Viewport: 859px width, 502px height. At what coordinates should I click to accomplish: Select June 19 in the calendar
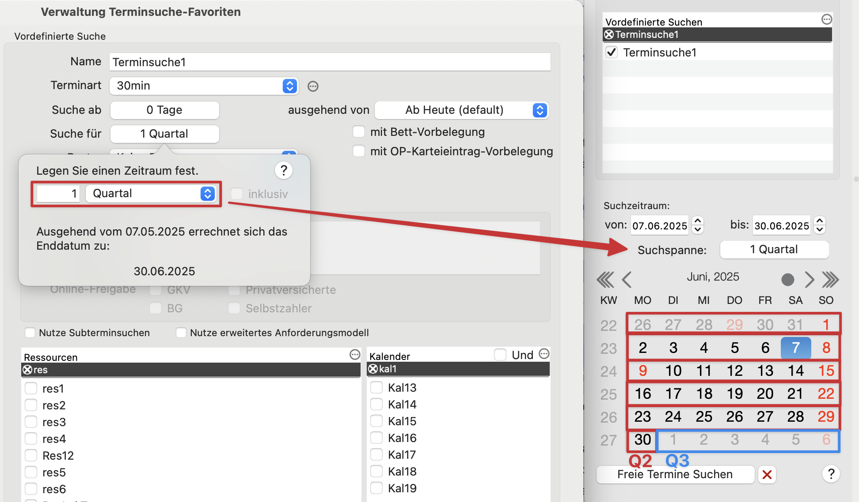click(734, 394)
